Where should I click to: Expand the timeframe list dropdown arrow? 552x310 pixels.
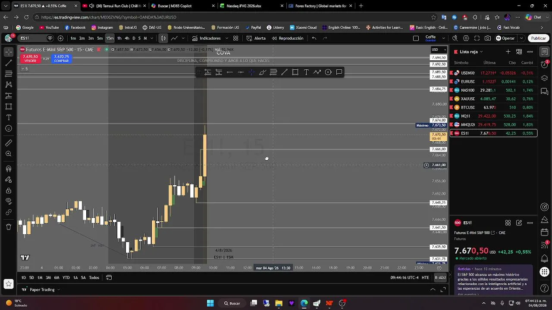pos(151,38)
